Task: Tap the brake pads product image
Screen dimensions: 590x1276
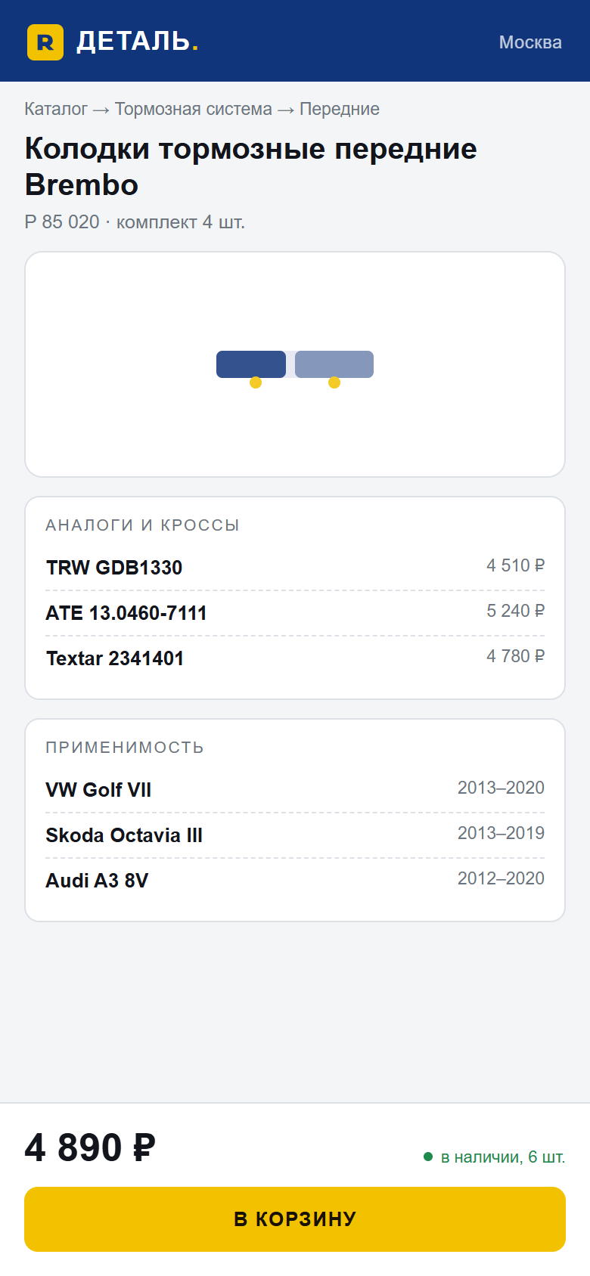Action: tap(295, 364)
